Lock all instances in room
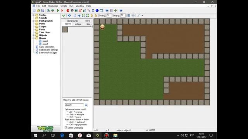The image size is (248, 139). point(91,15)
